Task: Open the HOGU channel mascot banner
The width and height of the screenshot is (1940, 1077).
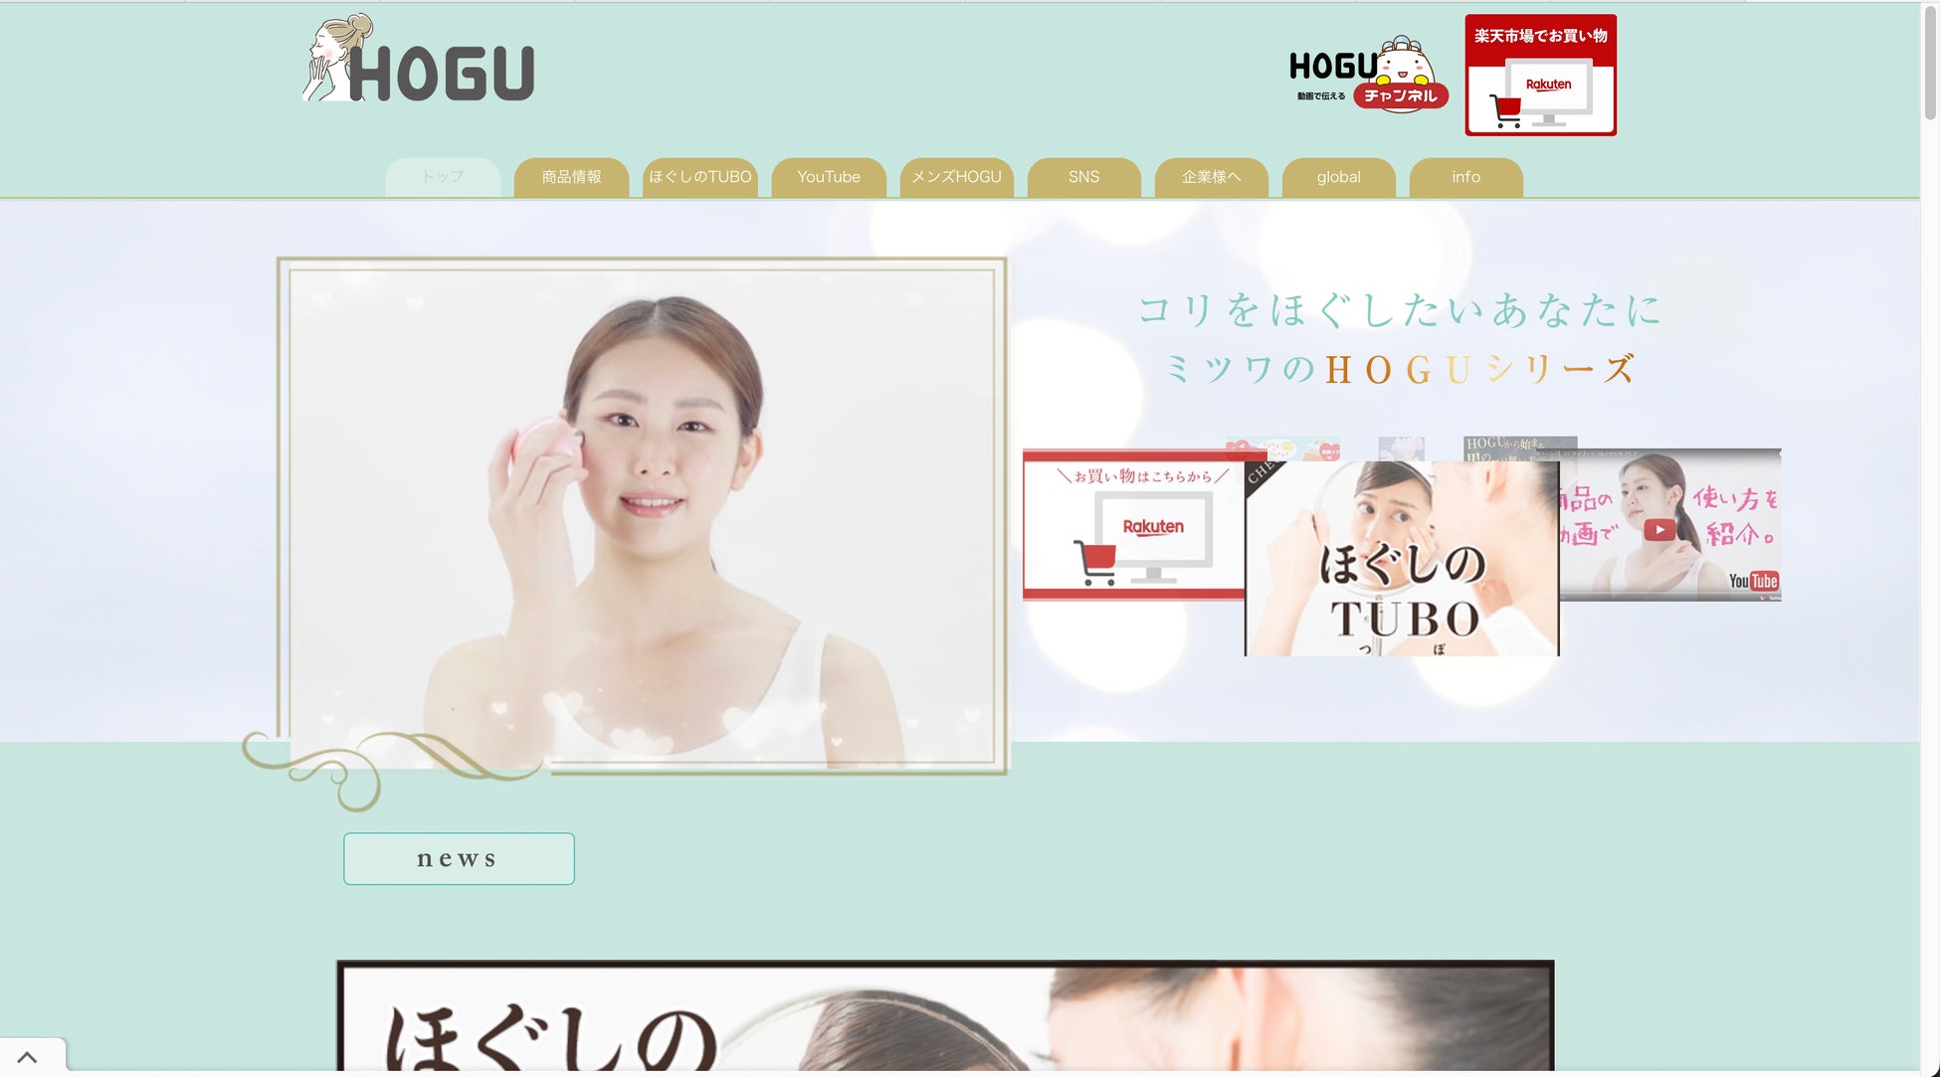Action: click(1368, 75)
